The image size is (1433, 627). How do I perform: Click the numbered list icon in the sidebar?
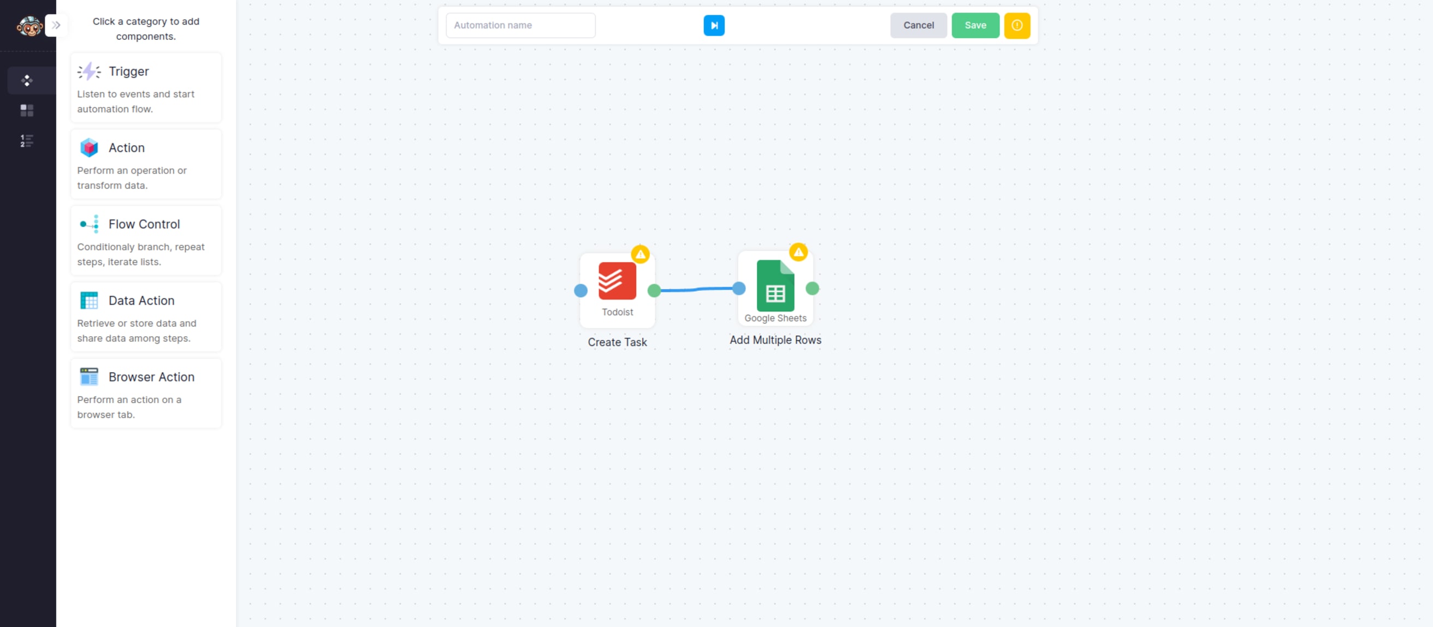click(x=26, y=141)
